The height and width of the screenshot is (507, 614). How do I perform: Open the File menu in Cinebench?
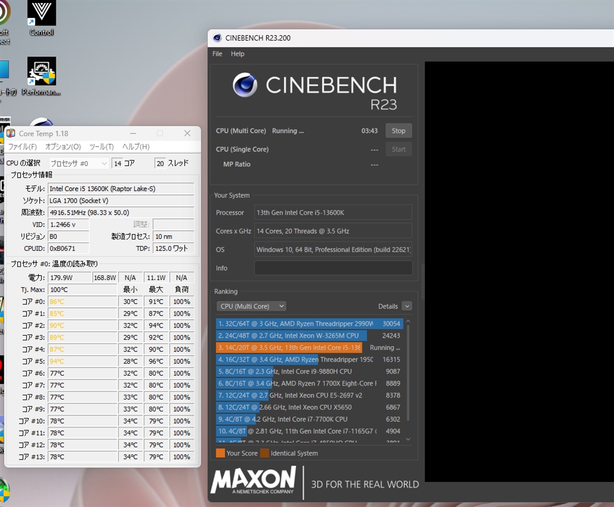(x=217, y=53)
